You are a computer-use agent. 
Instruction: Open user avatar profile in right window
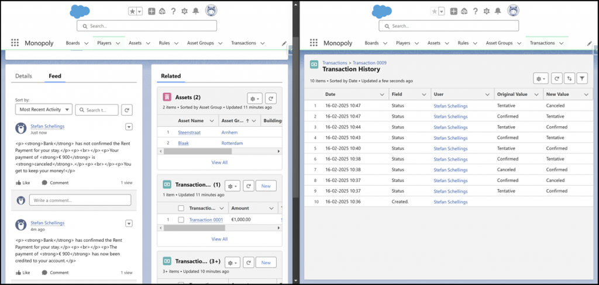[514, 11]
